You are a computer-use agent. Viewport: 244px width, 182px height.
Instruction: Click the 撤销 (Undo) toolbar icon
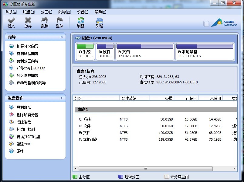coord(45,23)
